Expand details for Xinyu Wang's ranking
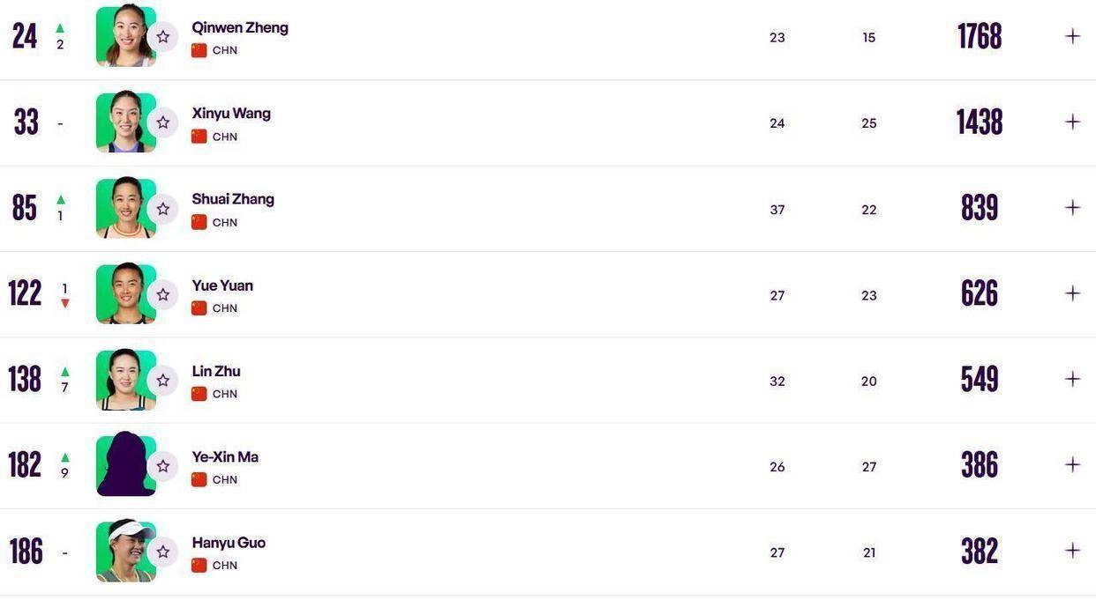 (x=1072, y=122)
